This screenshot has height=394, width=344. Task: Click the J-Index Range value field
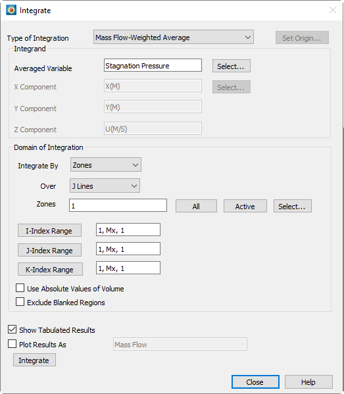click(128, 249)
